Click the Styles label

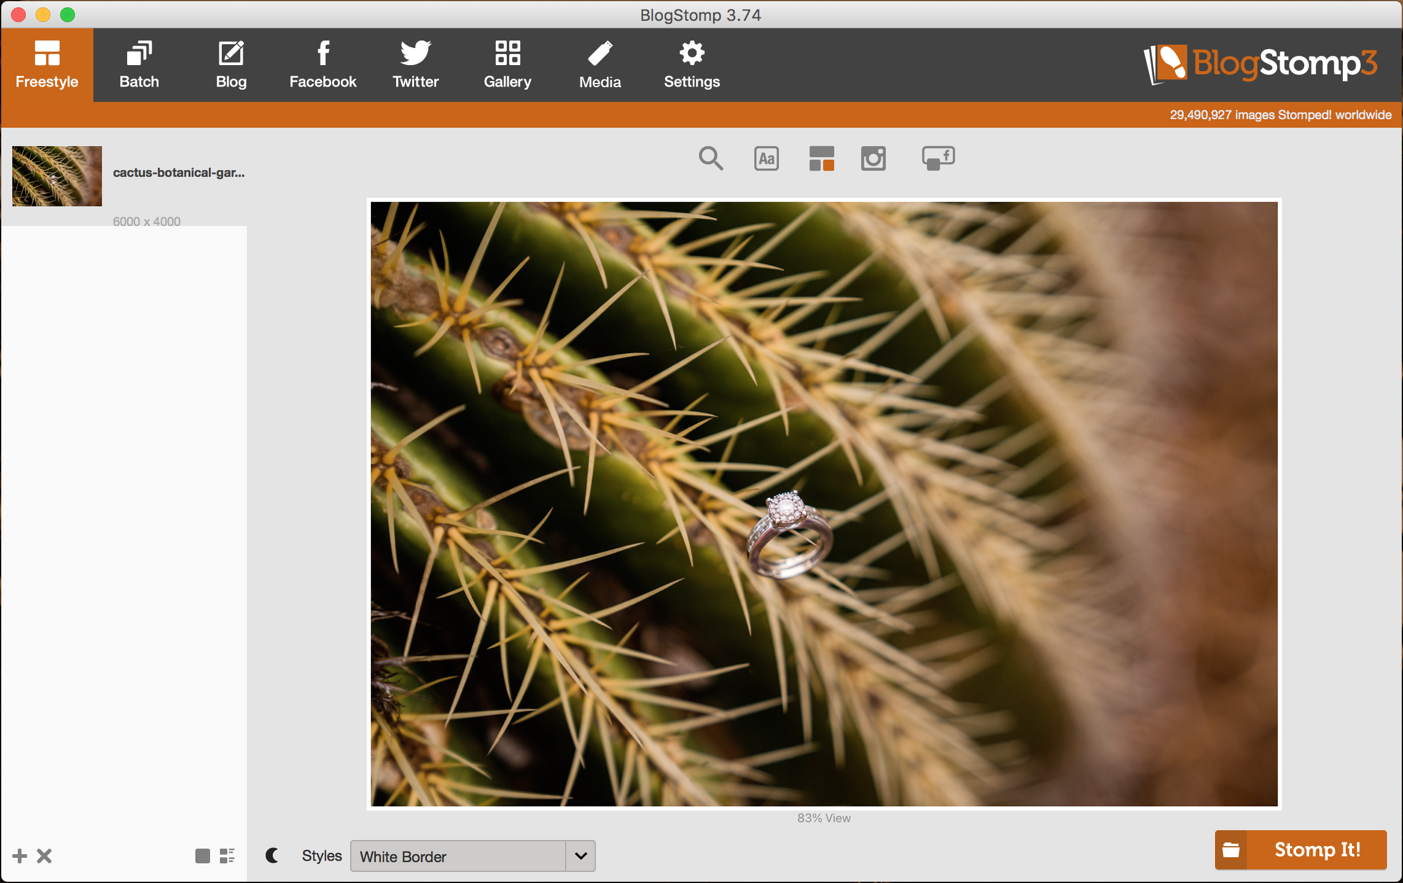322,855
